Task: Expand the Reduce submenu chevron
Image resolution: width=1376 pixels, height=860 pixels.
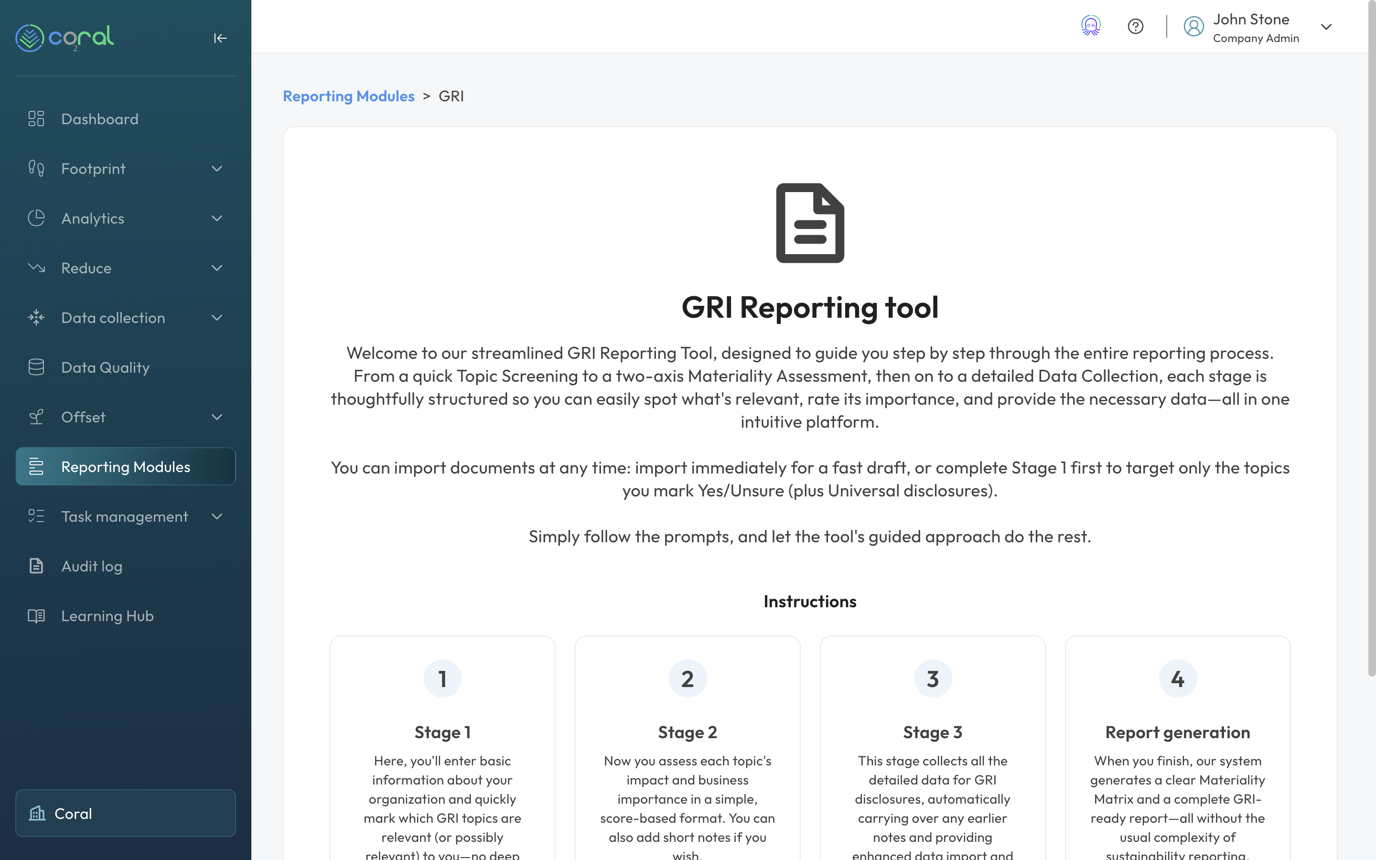Action: click(x=216, y=268)
